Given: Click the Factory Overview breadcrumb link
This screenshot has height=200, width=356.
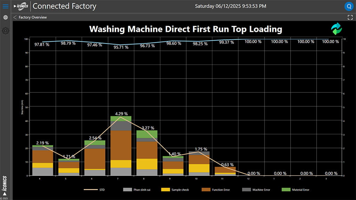Looking at the screenshot, I should pyautogui.click(x=33, y=17).
